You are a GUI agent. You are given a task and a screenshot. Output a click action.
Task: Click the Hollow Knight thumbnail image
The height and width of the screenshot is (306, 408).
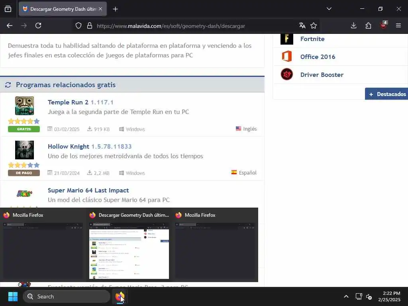coord(24,150)
